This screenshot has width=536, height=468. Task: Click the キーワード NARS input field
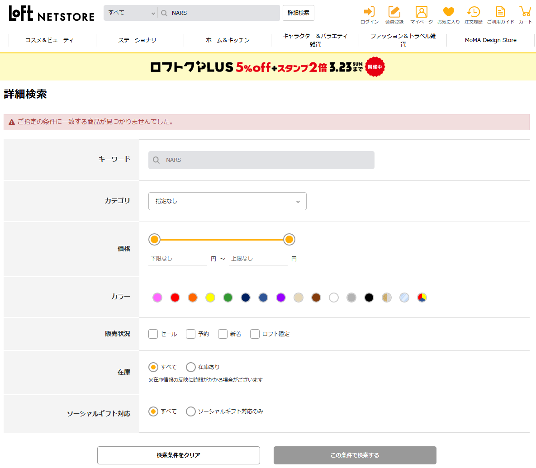261,160
